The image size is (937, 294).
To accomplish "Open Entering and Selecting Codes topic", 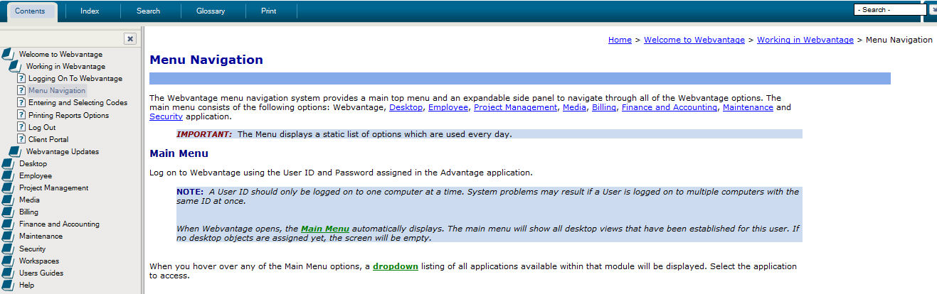I will 78,103.
